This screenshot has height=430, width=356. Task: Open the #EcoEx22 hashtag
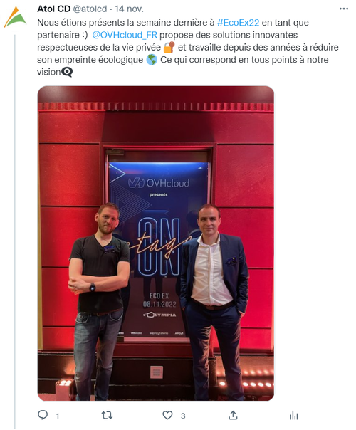tap(238, 23)
